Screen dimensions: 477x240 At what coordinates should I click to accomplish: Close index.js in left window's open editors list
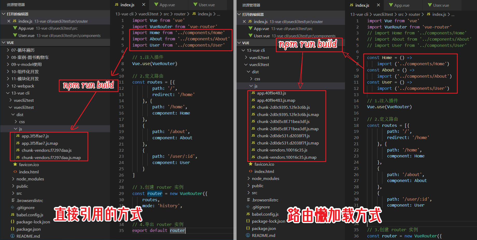[9, 21]
